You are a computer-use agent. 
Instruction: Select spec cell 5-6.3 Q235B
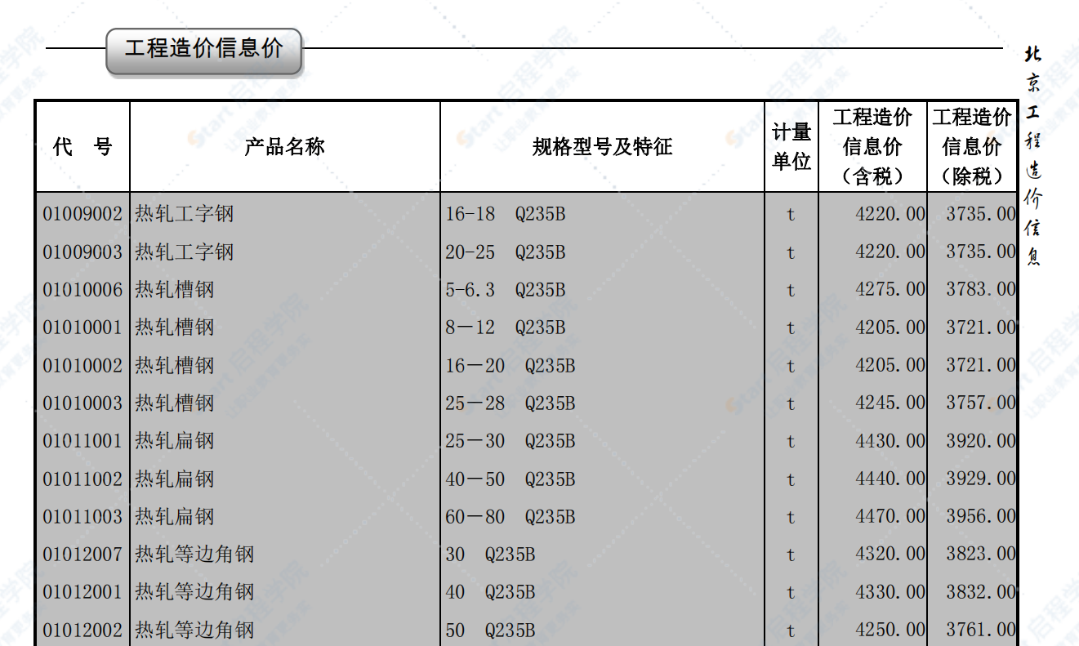[x=505, y=290]
